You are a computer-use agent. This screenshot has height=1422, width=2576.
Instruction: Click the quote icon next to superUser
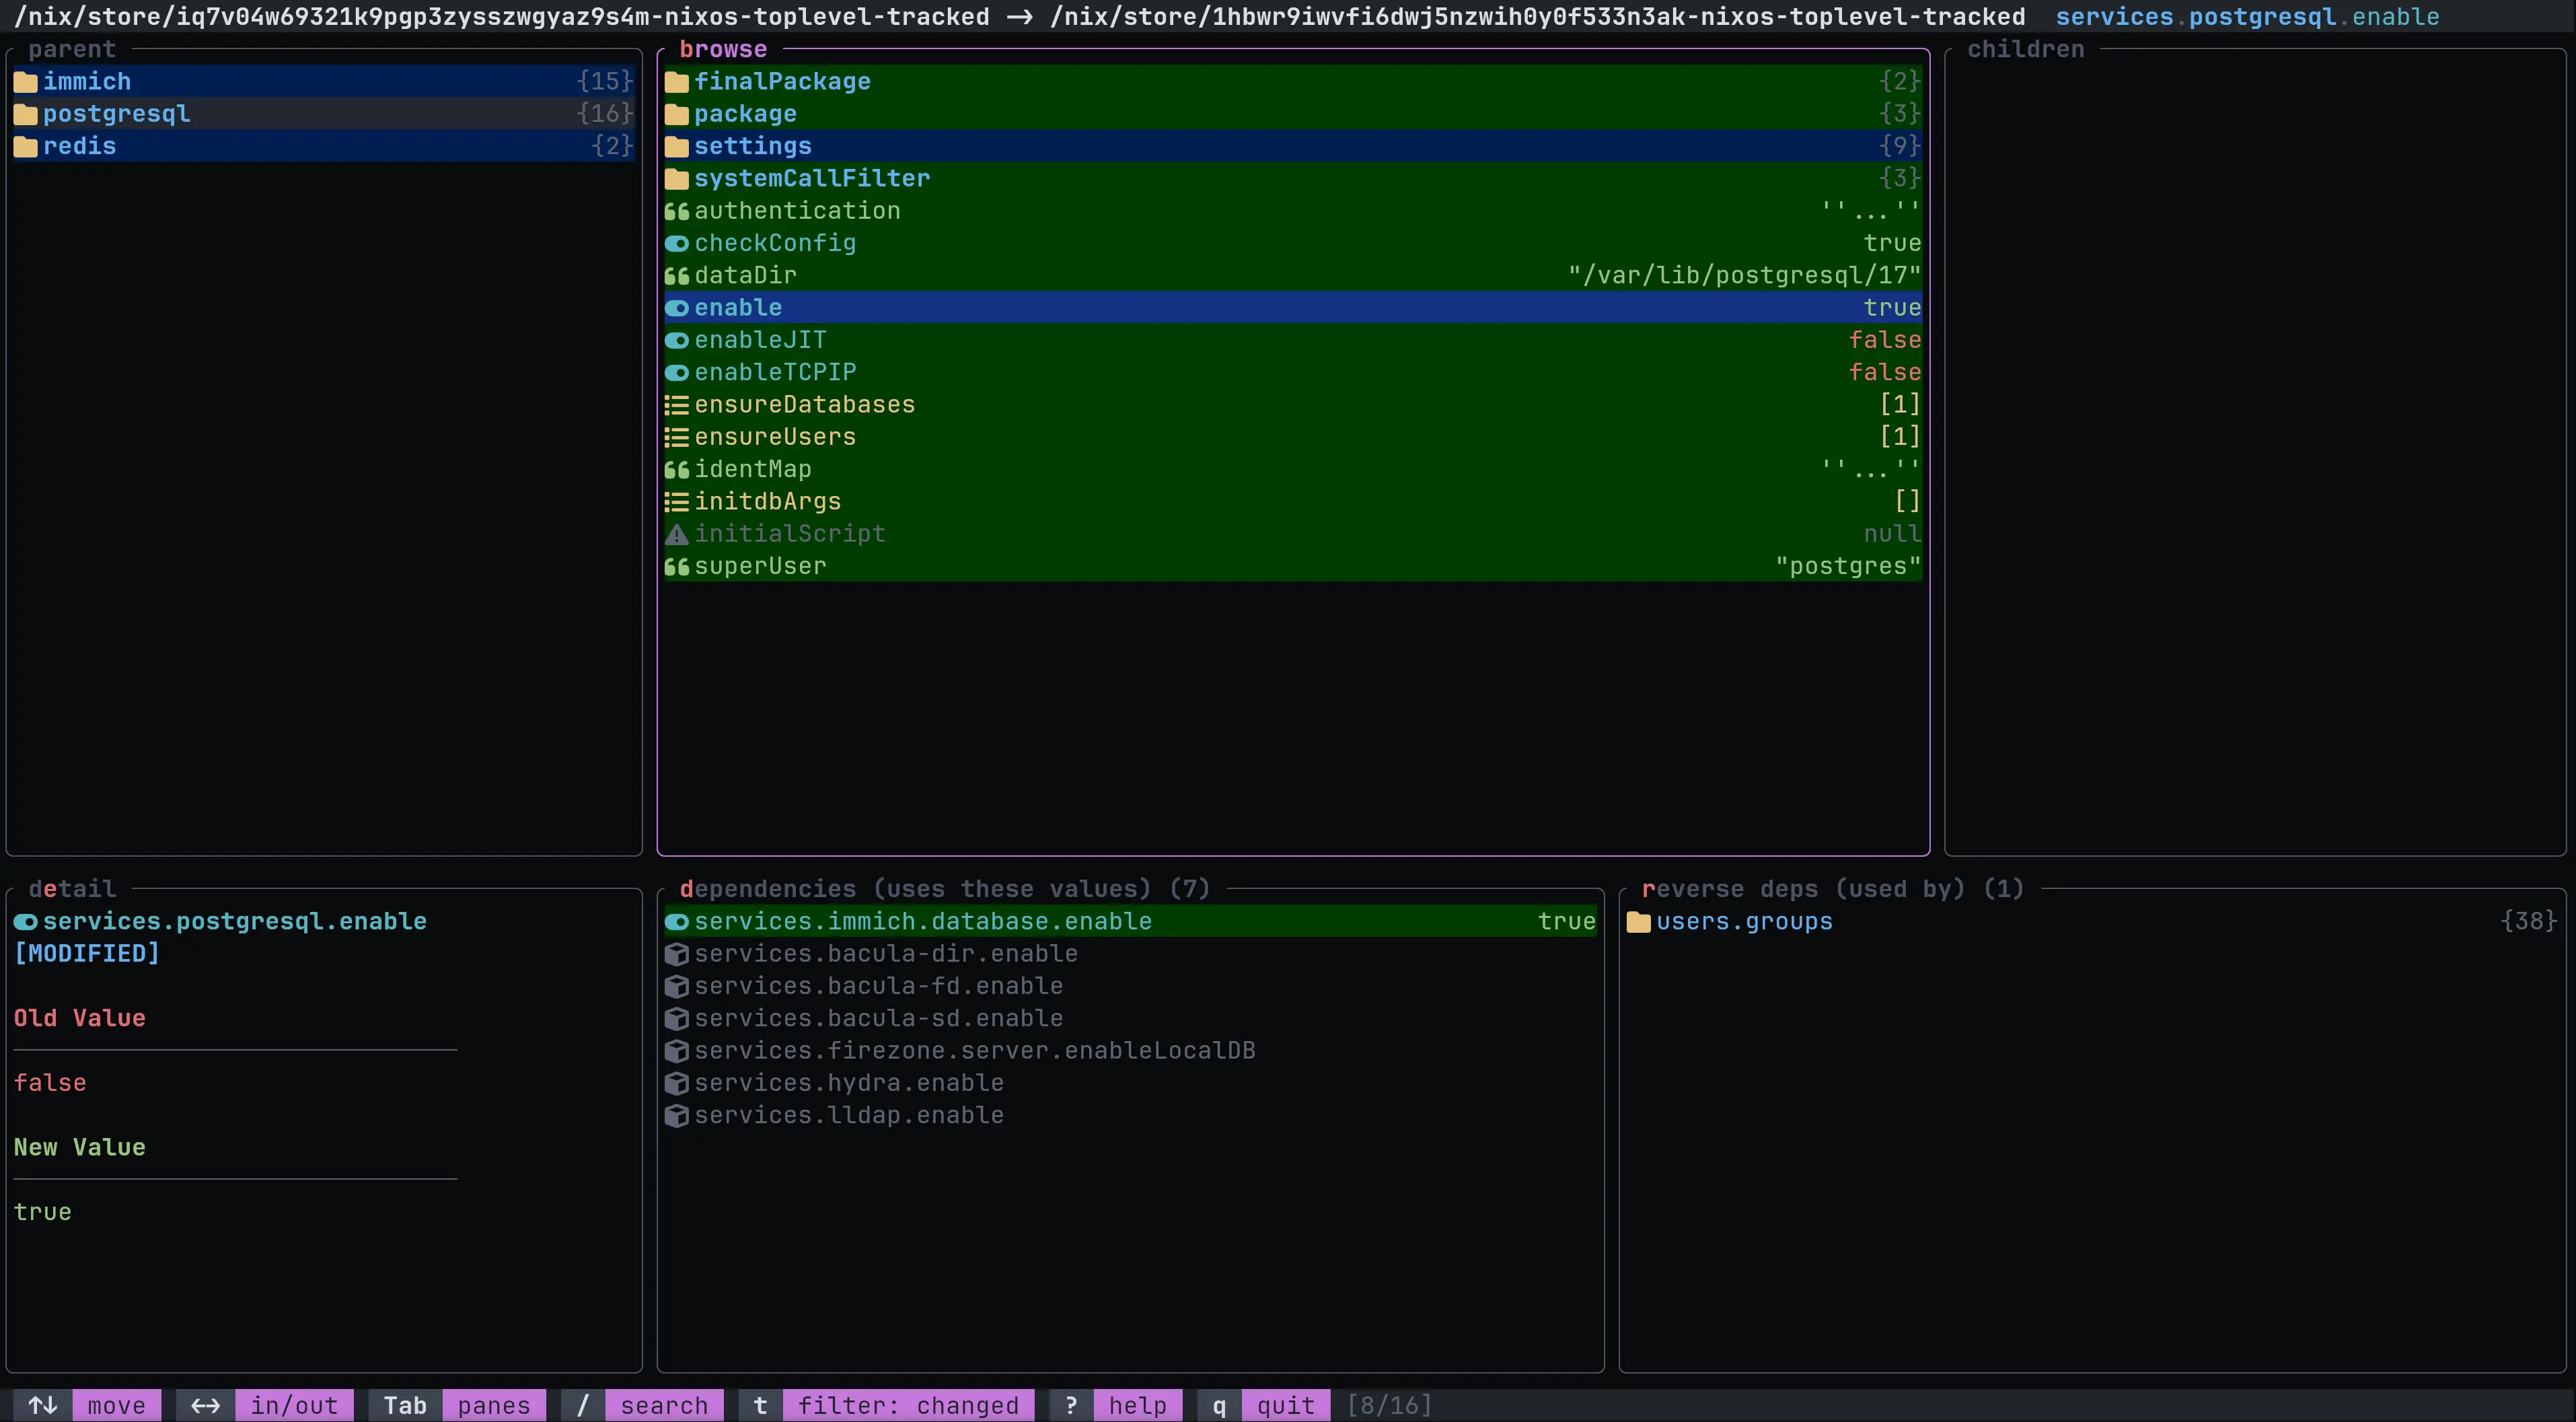click(x=677, y=566)
